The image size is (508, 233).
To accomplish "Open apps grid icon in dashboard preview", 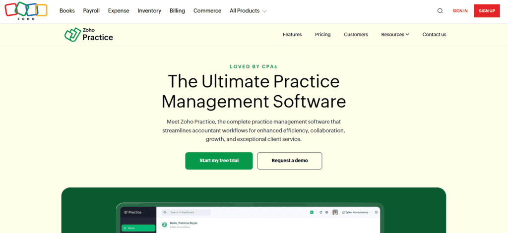I will click(x=376, y=212).
